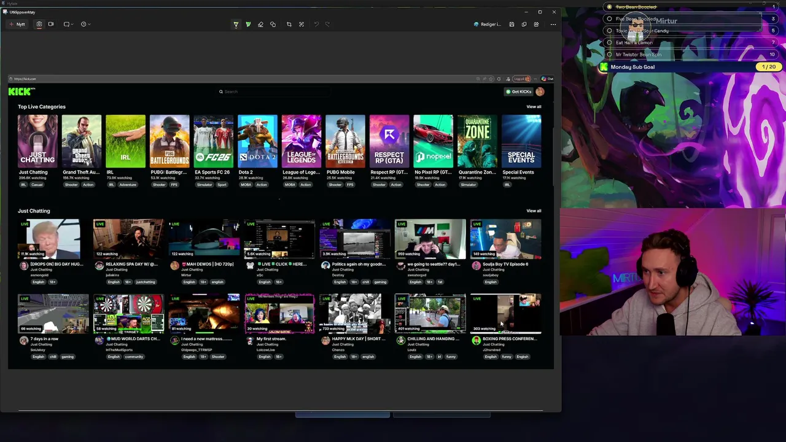Open the PUBG Mobile category tile
786x442 pixels.
[345, 141]
